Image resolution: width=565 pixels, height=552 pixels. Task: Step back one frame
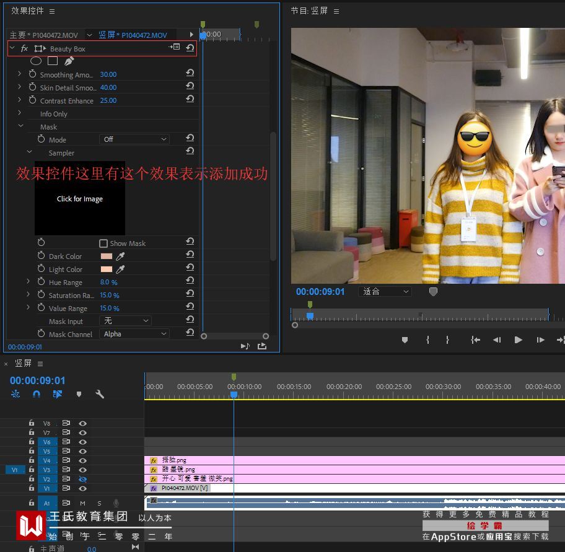click(497, 340)
